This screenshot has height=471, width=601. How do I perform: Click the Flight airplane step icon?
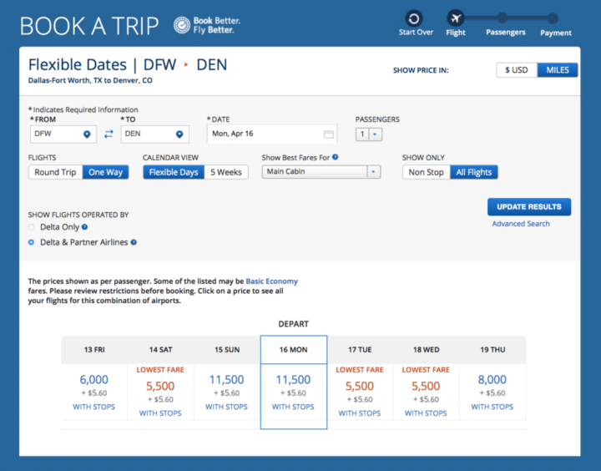[x=456, y=18]
